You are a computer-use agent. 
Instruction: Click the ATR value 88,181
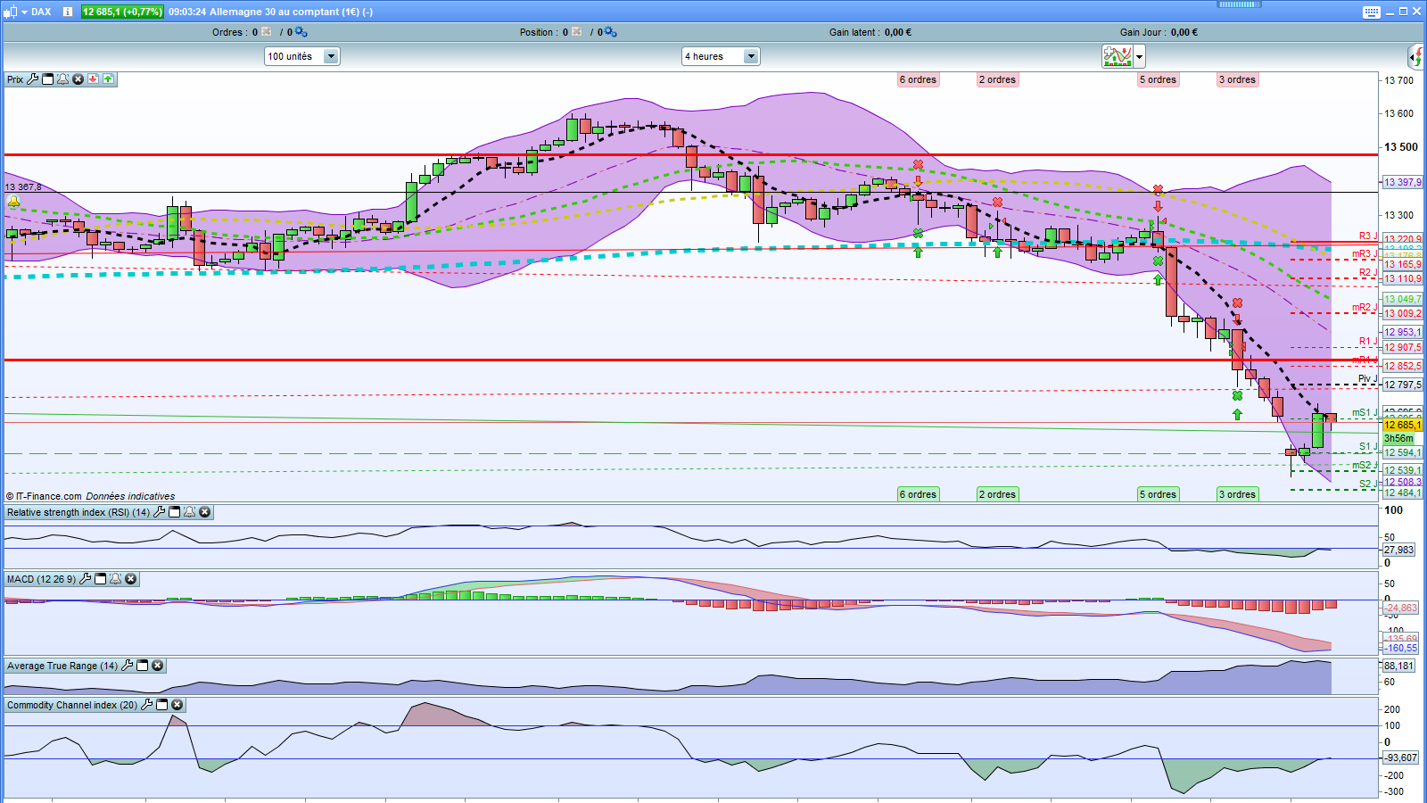coord(1399,666)
